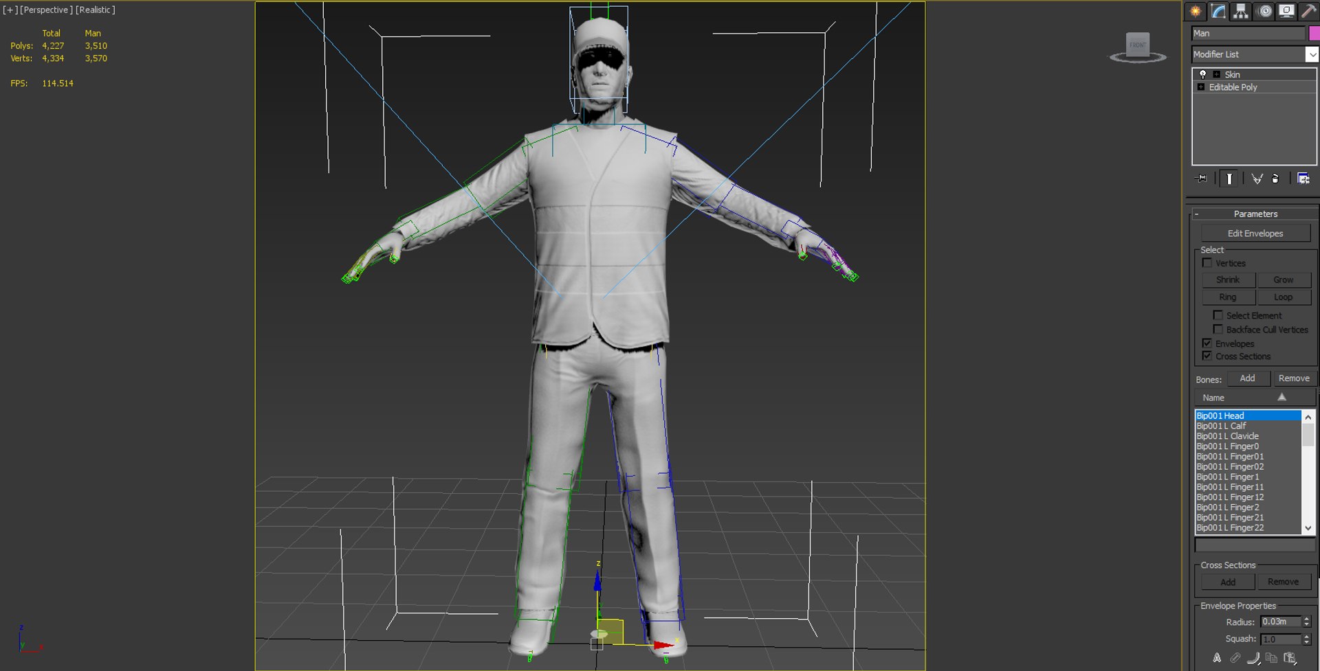Click the Edit Envelopes button

click(1255, 234)
